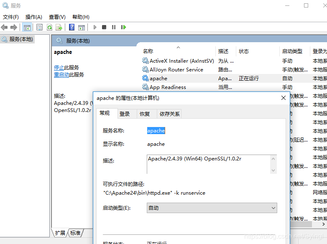
Task: Select the gear icon of apache service row
Action: coord(145,79)
